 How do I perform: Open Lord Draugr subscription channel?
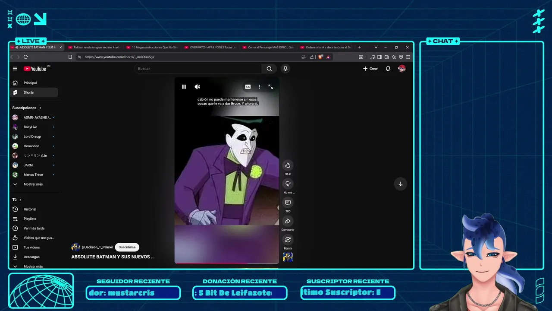pos(34,136)
